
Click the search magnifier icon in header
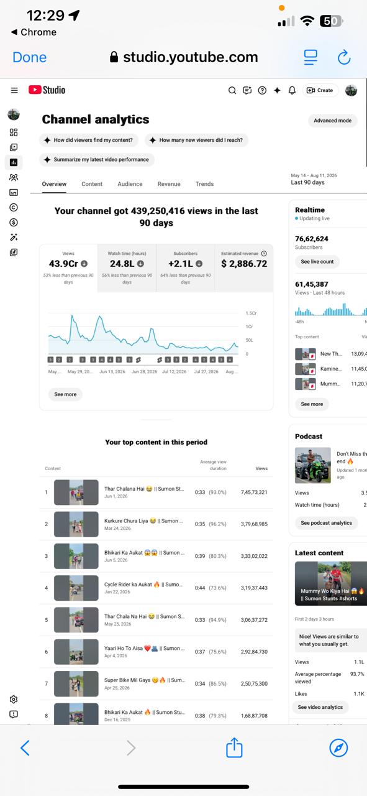click(232, 90)
